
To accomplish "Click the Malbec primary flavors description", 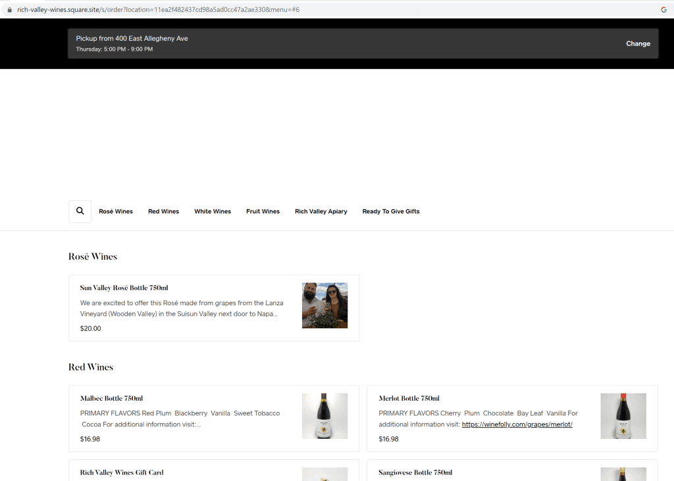I will (180, 418).
